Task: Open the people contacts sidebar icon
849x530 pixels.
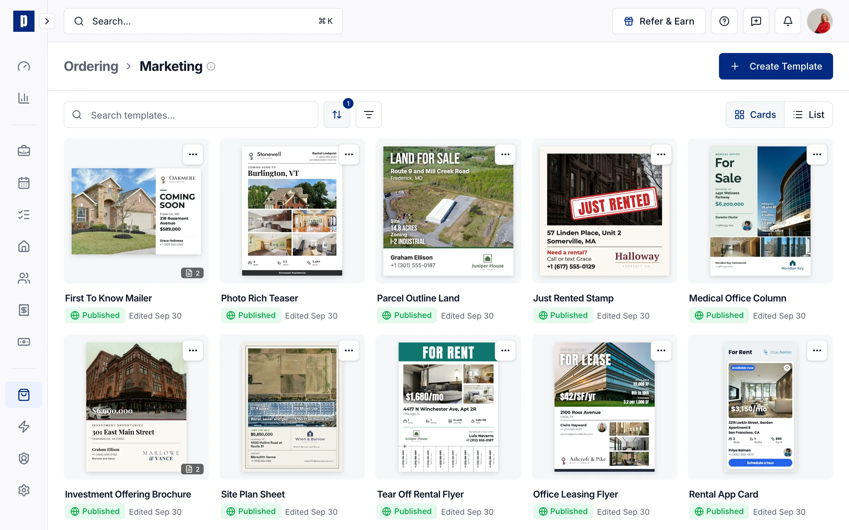Action: pyautogui.click(x=24, y=278)
